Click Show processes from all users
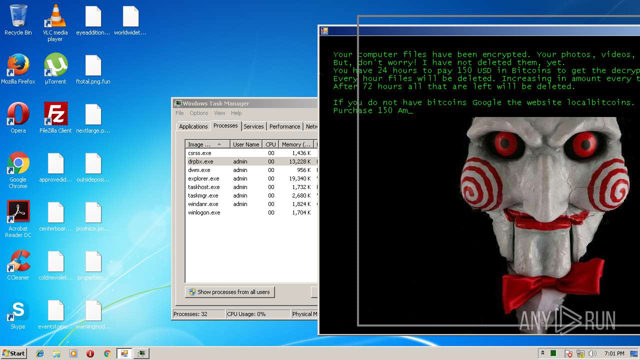 point(229,292)
